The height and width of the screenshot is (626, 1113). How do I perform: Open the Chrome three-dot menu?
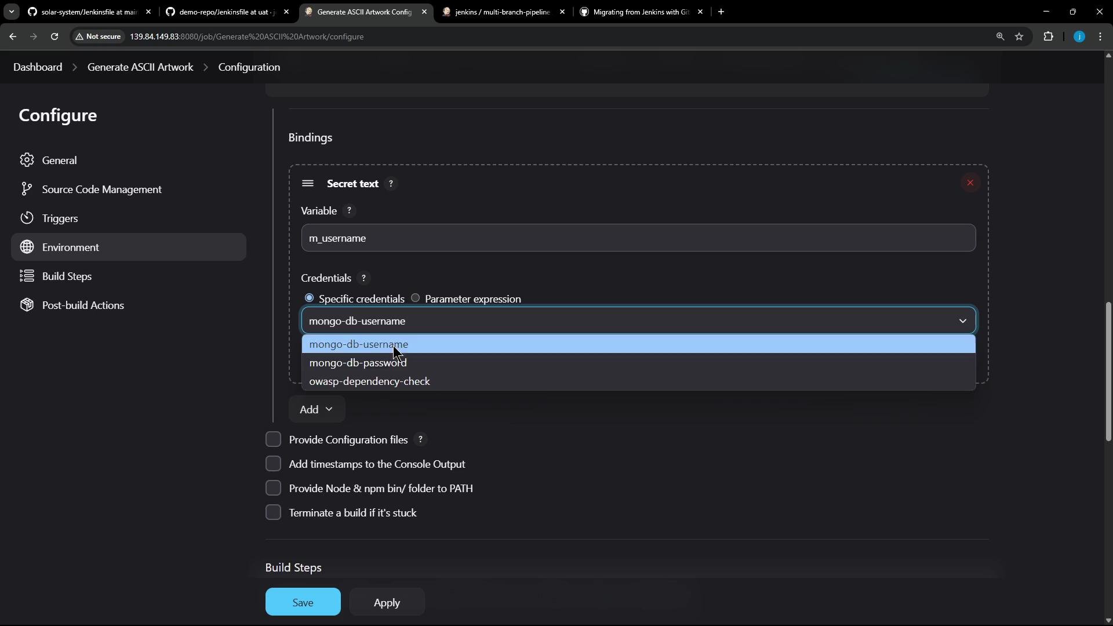point(1100,37)
